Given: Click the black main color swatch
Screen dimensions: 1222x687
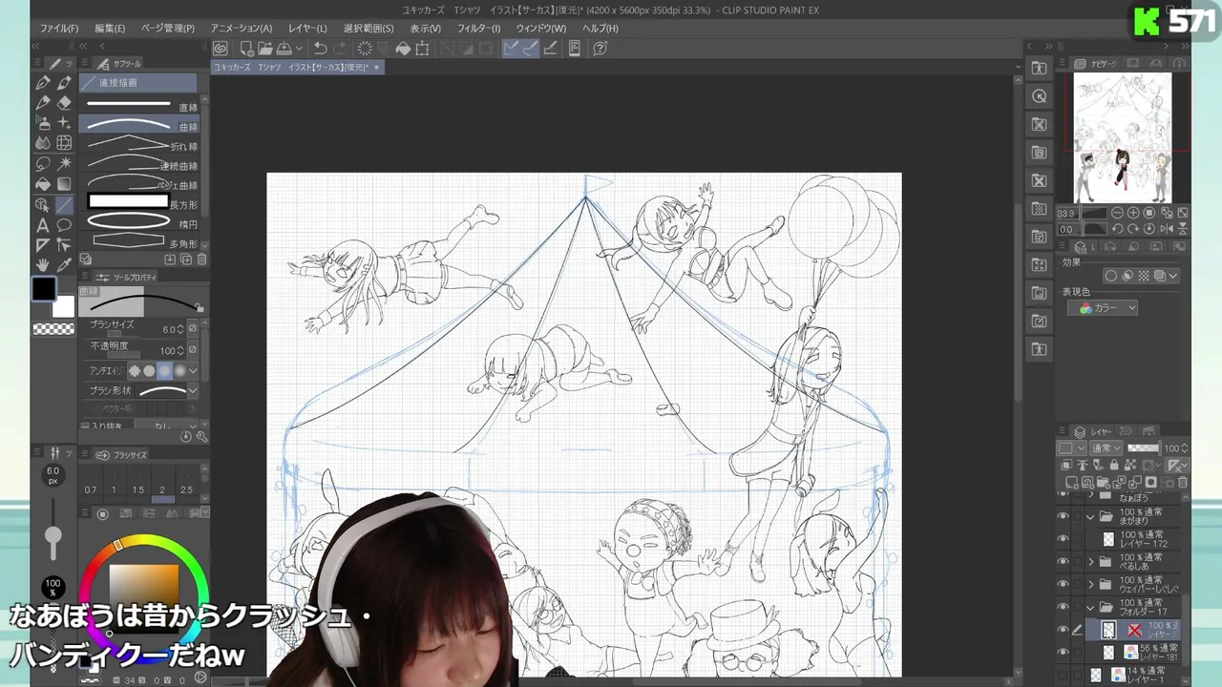Looking at the screenshot, I should [x=44, y=288].
